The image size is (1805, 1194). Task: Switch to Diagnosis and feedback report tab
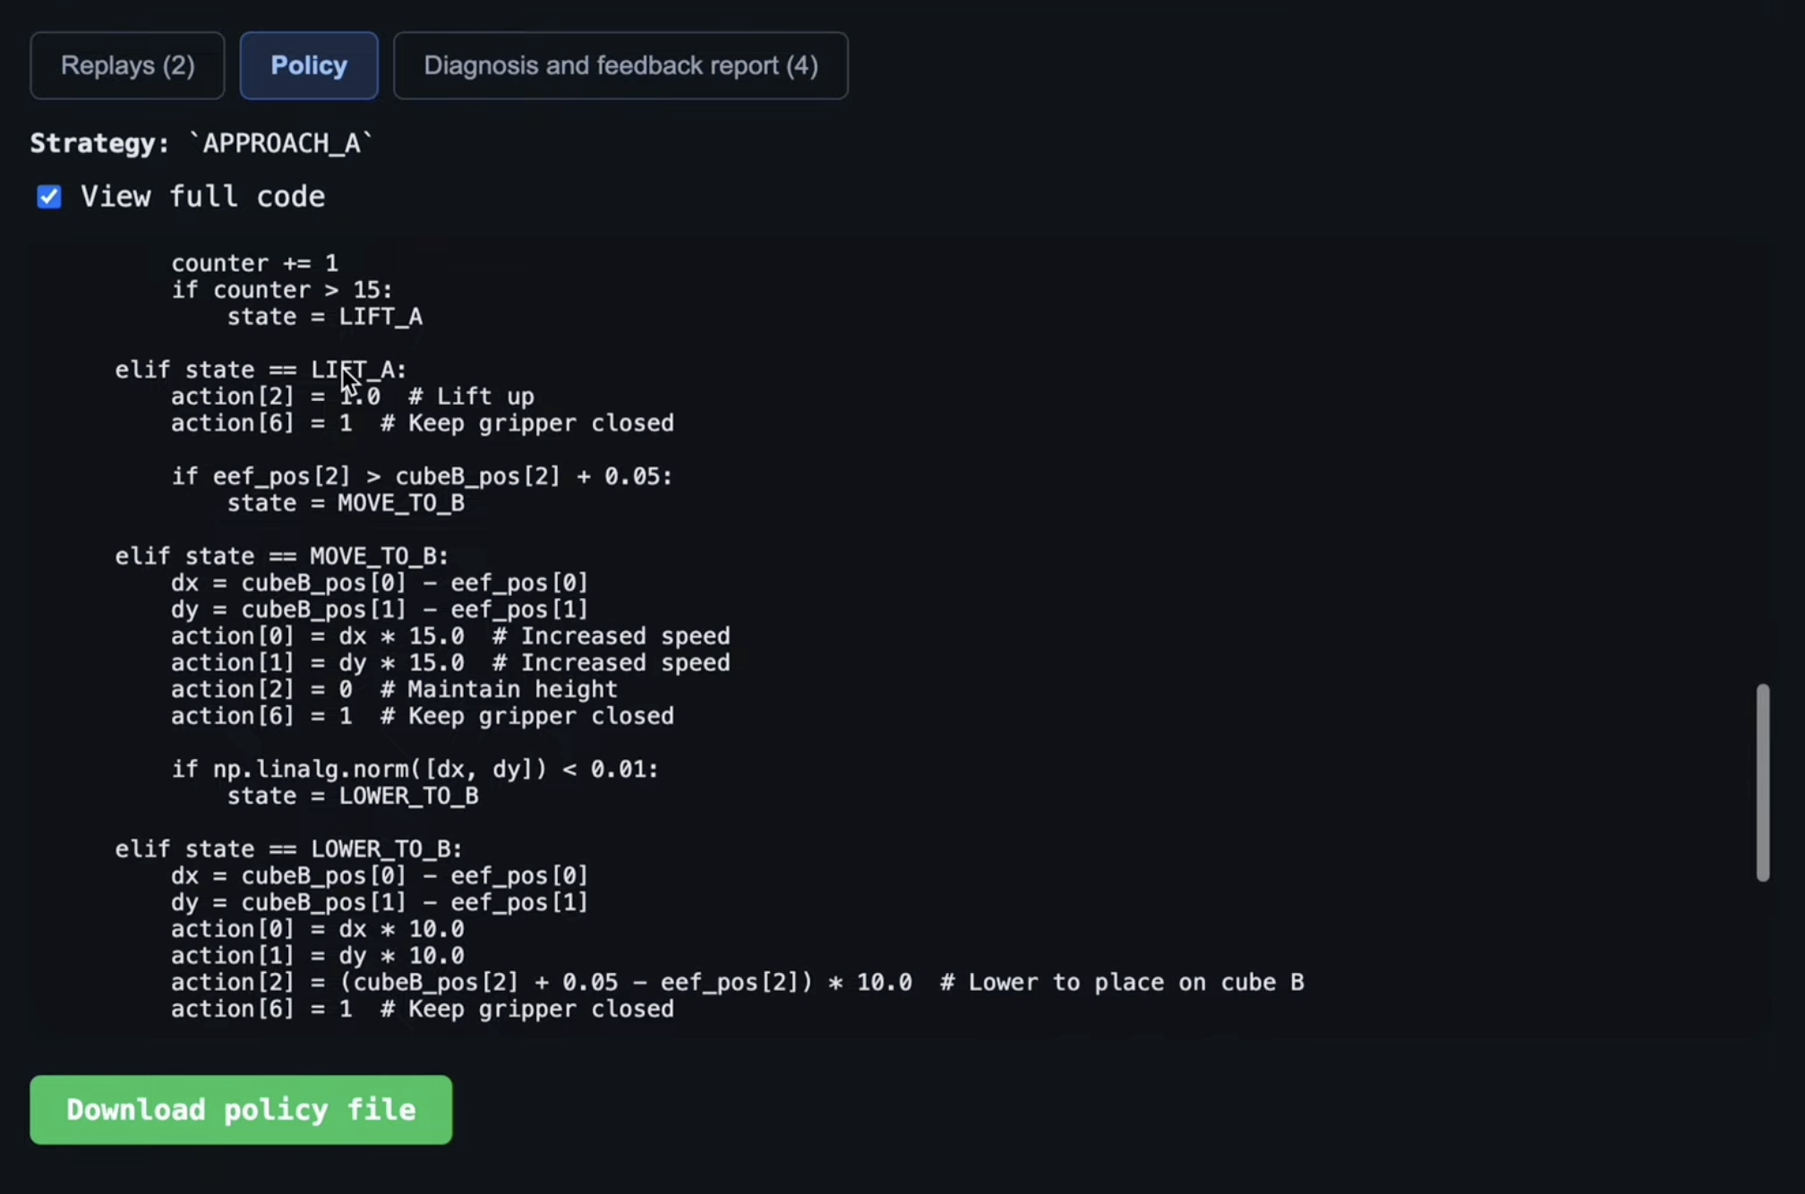(620, 65)
